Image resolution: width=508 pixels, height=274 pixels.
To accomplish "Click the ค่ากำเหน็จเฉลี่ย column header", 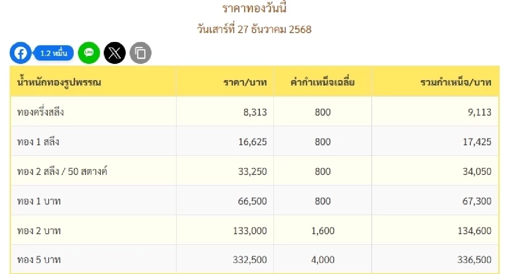I will pos(323,81).
